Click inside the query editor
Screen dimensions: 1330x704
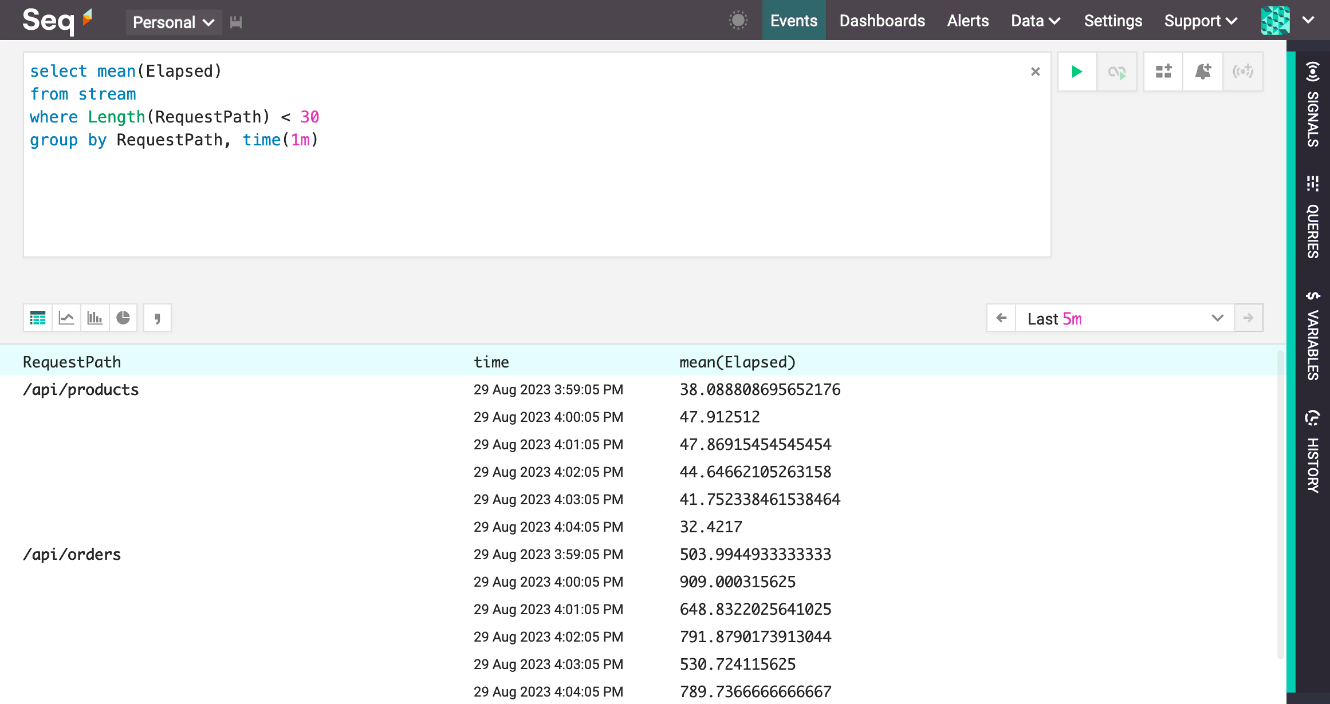[537, 155]
